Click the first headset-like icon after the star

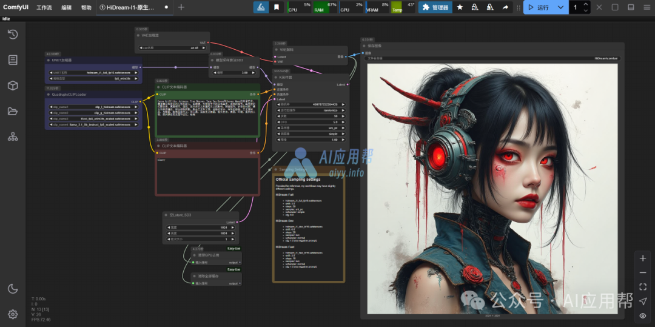[475, 7]
